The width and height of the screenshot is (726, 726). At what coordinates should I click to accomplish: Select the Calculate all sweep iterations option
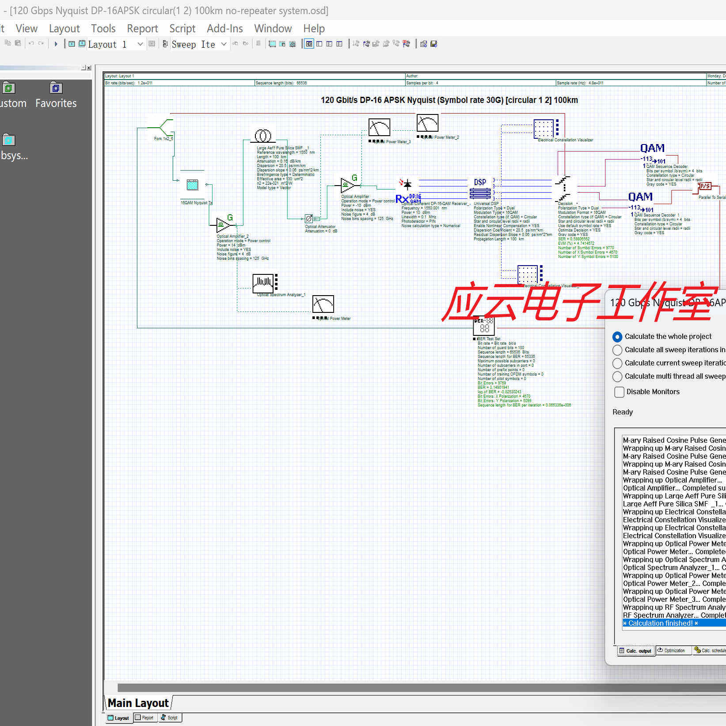click(x=617, y=350)
